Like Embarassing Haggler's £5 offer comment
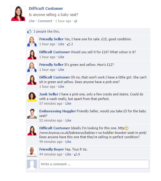The height and width of the screenshot is (181, 161). coord(68,120)
